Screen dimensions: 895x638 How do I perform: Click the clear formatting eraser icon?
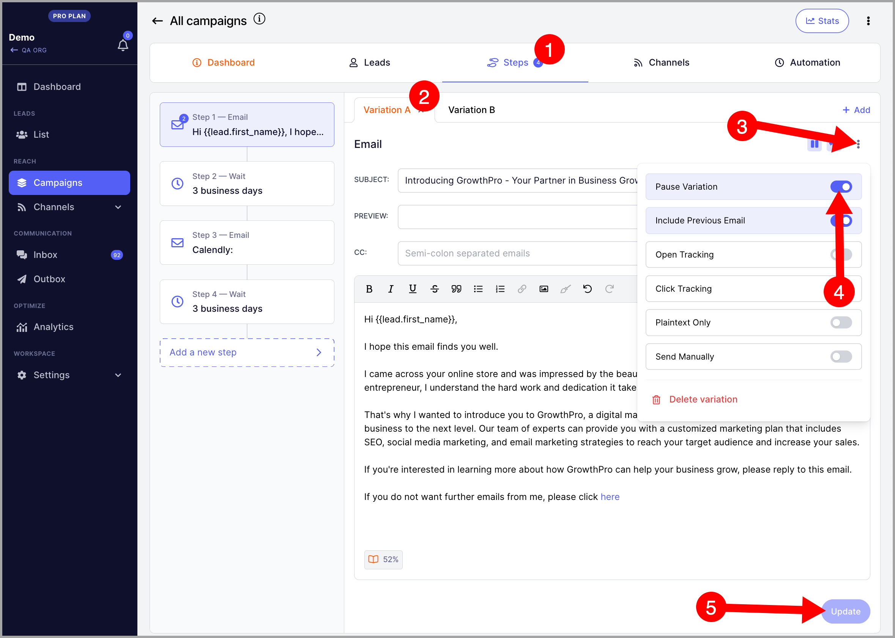pos(565,289)
